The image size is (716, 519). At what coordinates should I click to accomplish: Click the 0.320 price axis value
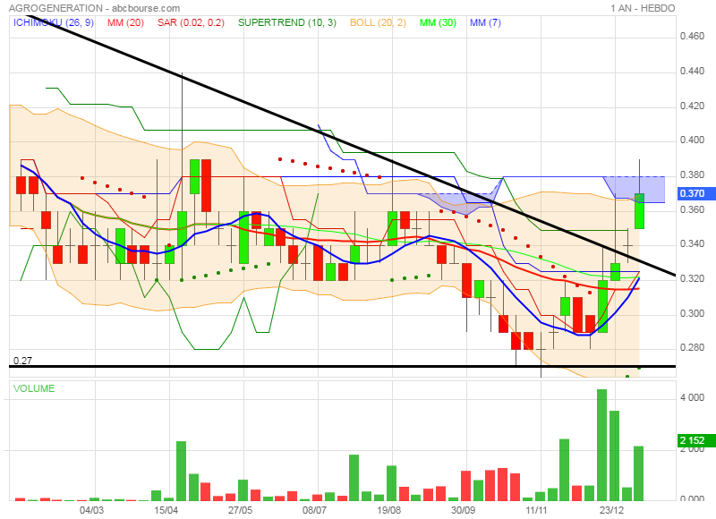692,279
